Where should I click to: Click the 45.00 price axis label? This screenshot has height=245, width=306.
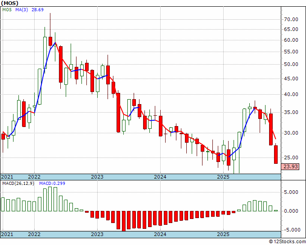click(x=291, y=79)
